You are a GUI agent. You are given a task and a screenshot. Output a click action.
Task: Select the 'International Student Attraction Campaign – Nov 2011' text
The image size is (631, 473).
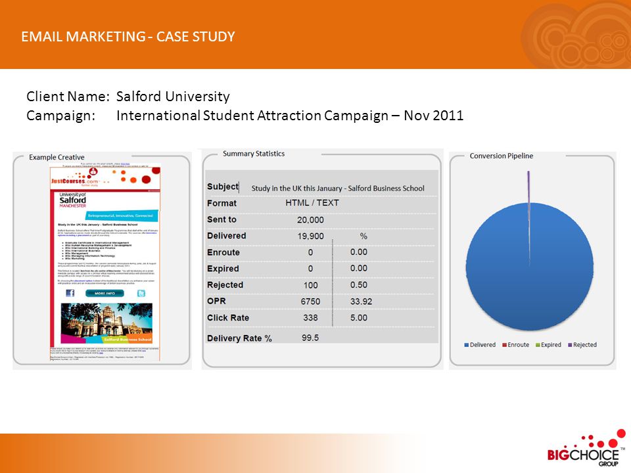tap(290, 116)
